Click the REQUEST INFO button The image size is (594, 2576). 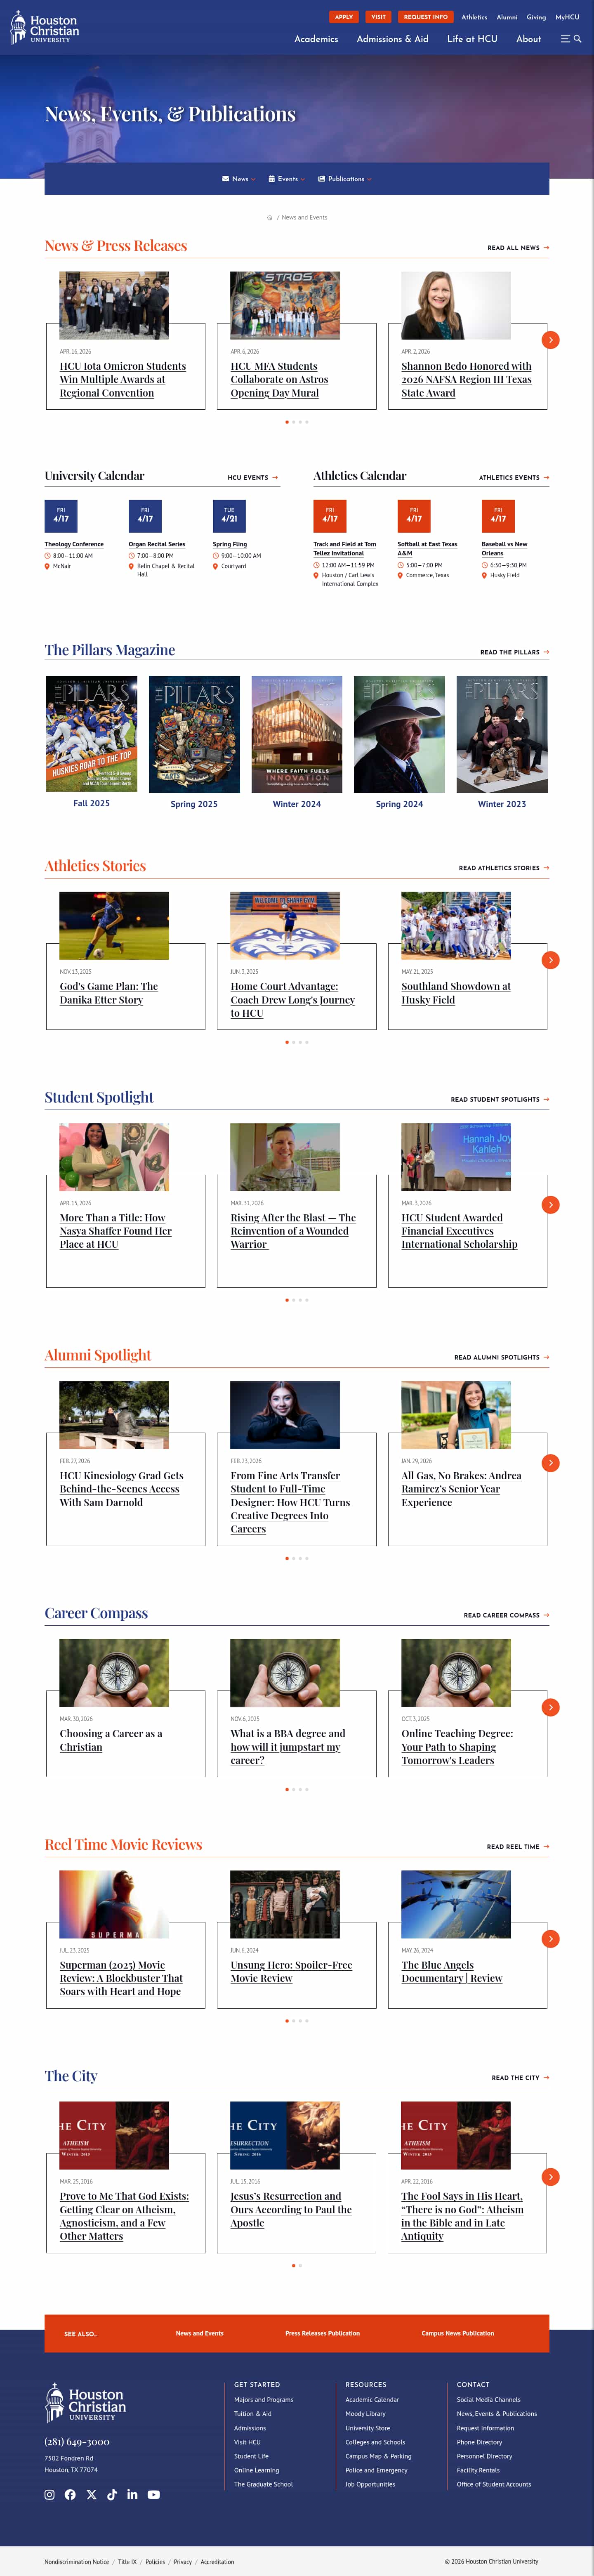tap(426, 17)
